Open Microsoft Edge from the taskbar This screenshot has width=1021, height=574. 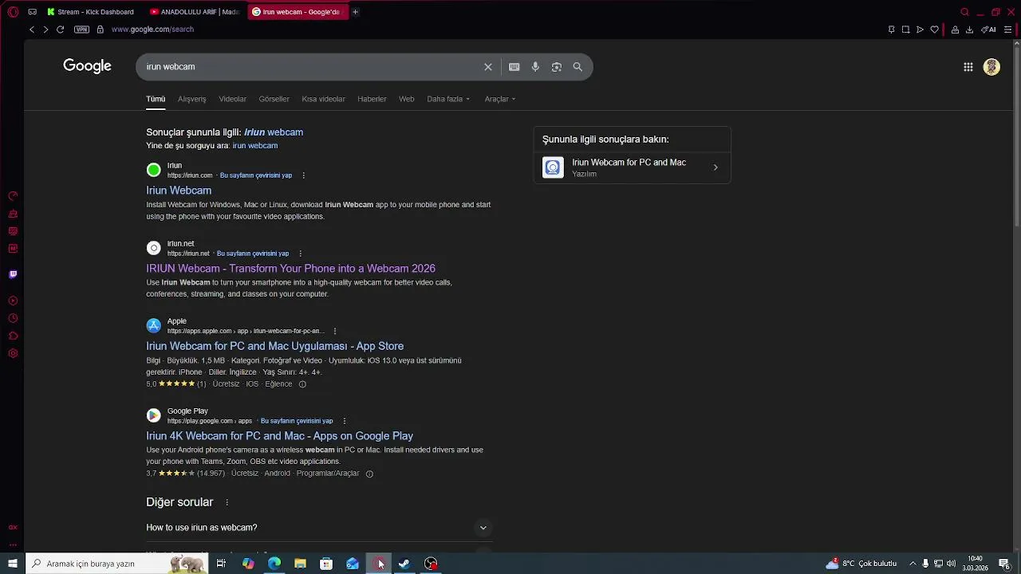click(274, 564)
